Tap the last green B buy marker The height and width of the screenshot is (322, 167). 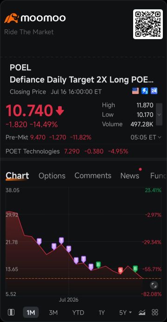(x=135, y=268)
